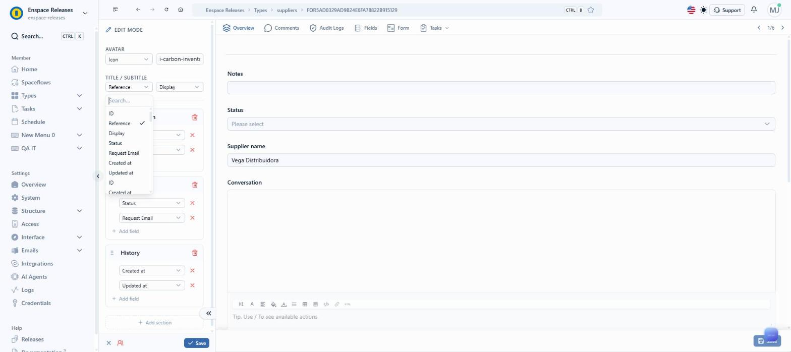This screenshot has width=791, height=352.
Task: Open the Created at field dropdown in History
Action: [x=152, y=271]
